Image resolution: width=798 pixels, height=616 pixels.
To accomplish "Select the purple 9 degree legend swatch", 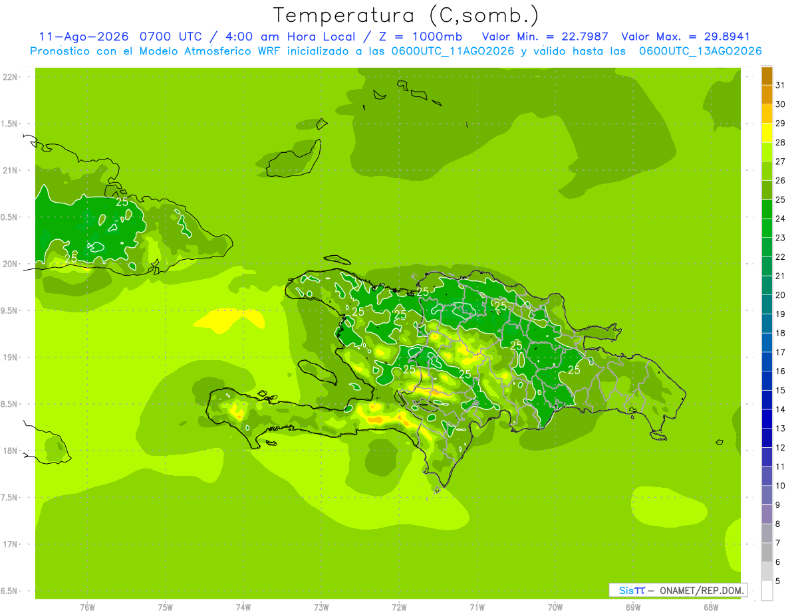I will tap(767, 514).
